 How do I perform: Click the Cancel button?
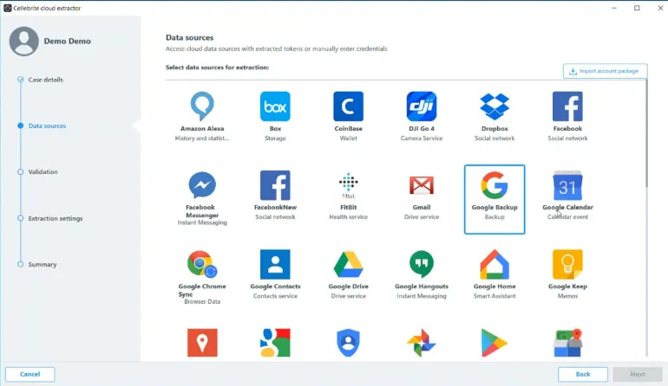29,374
